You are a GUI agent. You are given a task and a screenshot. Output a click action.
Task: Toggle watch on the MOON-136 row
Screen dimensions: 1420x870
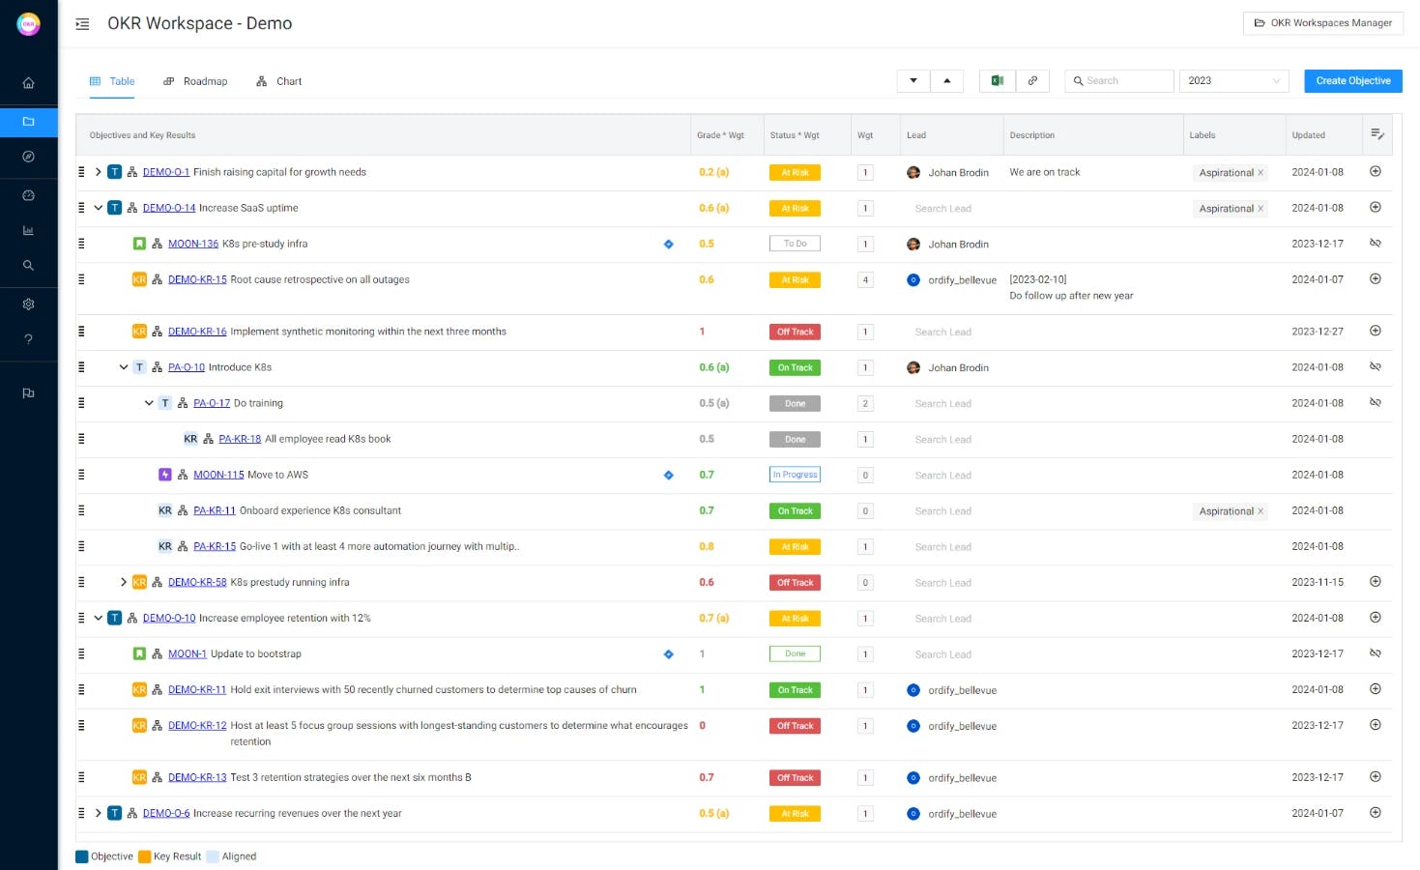click(x=1375, y=243)
